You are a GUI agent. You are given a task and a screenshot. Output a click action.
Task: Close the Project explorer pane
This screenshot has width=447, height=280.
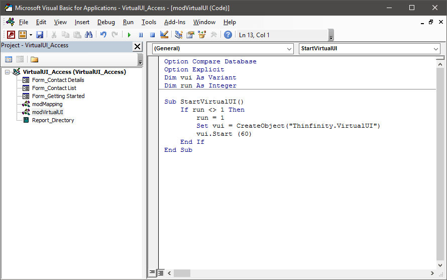(x=138, y=47)
